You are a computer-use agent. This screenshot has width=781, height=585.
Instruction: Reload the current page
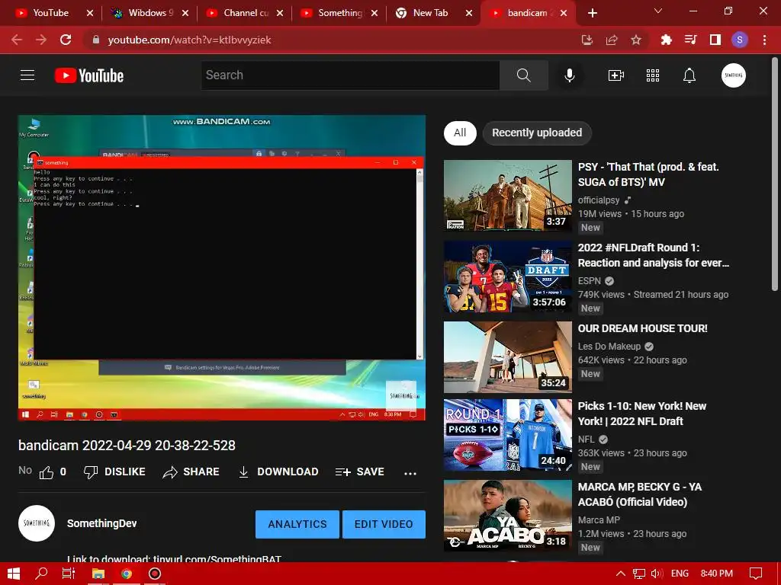[x=66, y=40]
